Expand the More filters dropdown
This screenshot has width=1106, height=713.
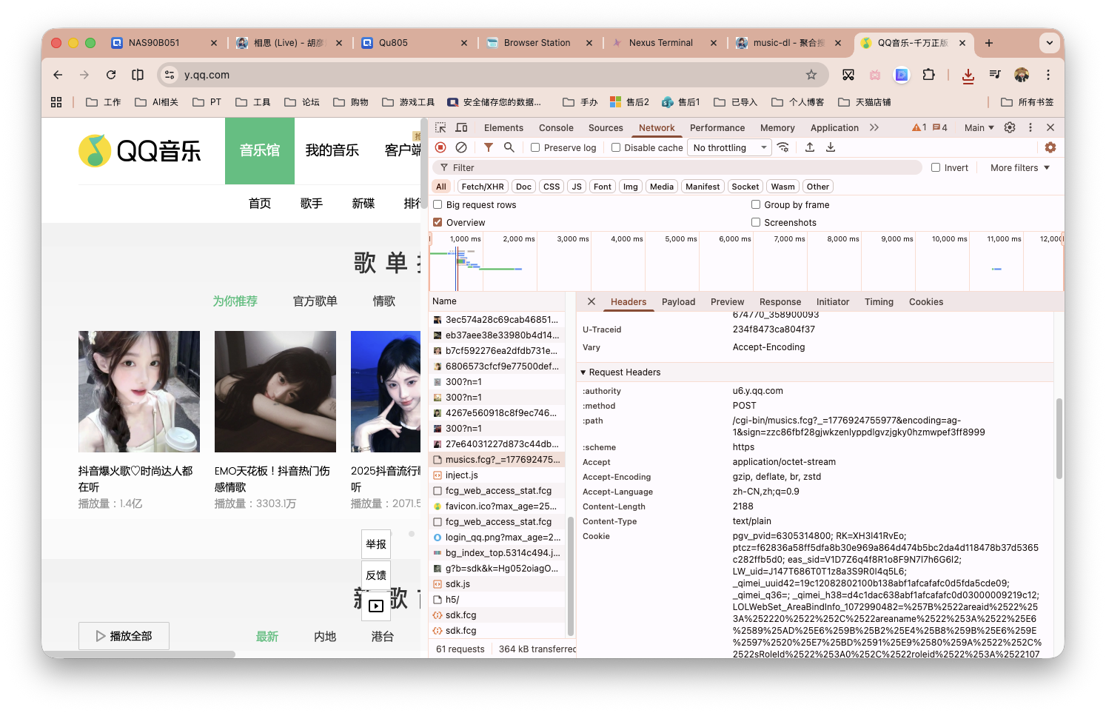pyautogui.click(x=1020, y=168)
